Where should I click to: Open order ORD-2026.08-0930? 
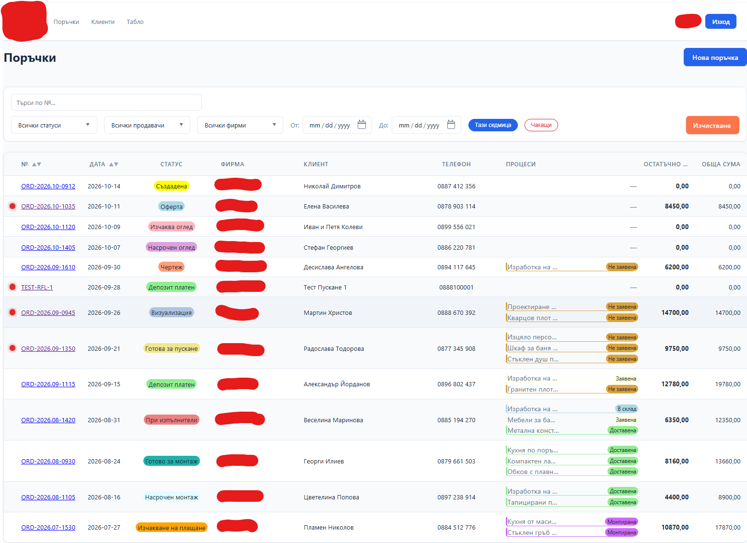[48, 462]
